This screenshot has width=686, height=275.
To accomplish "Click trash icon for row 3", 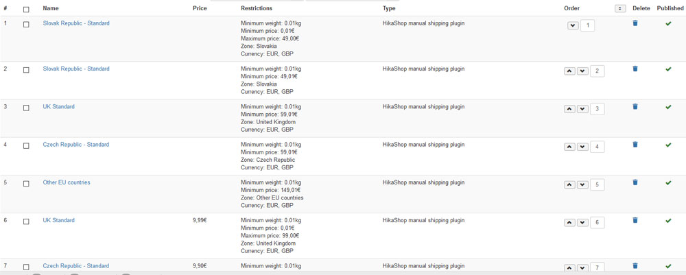I will click(x=635, y=107).
